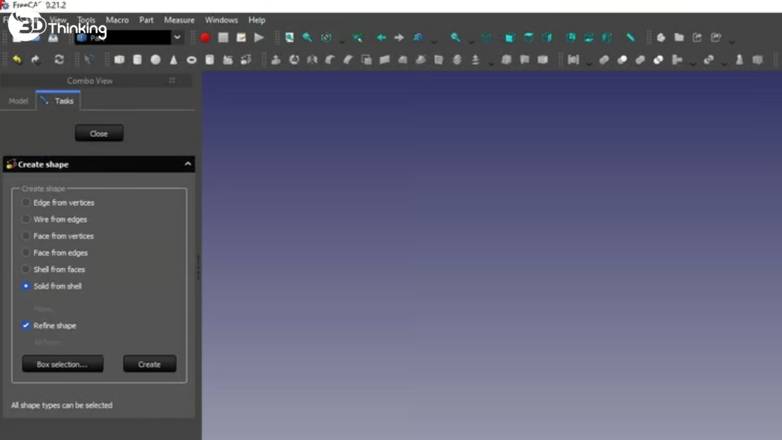Viewport: 782px width, 440px height.
Task: Click the Create group folder icon
Action: coord(679,38)
